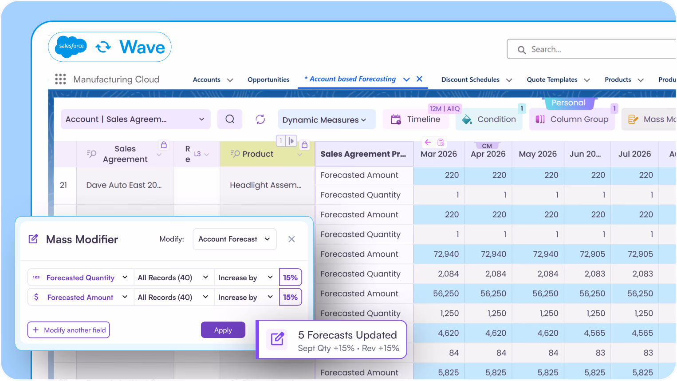Screen dimensions: 677x381
Task: Click the Condition button label
Action: [x=496, y=119]
